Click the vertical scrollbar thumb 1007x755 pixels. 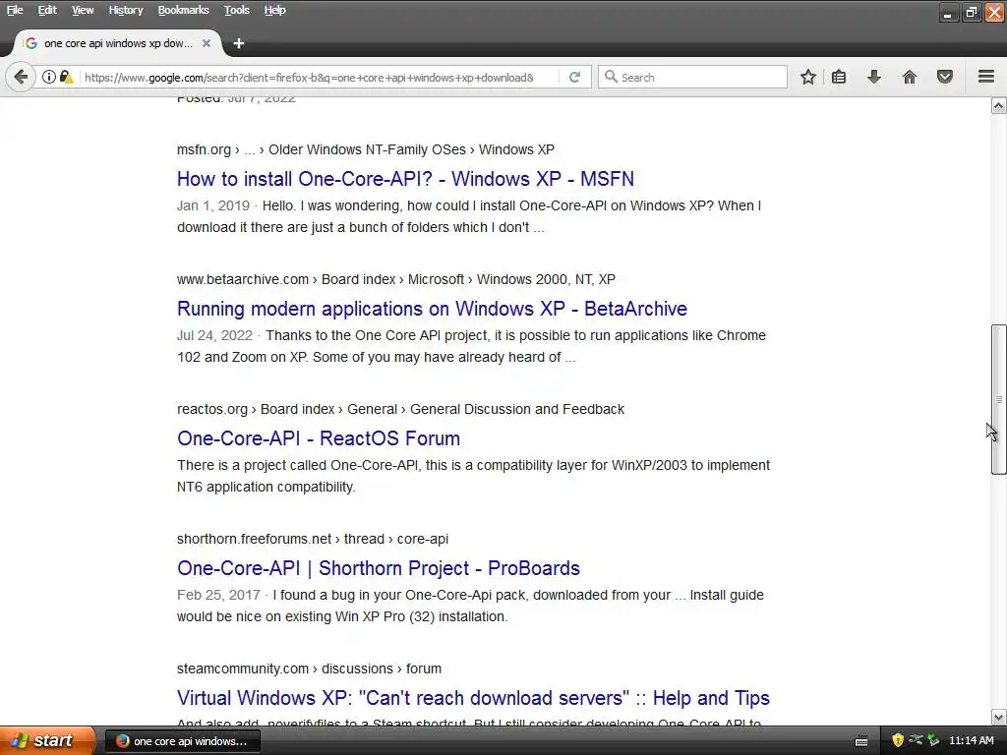point(999,399)
